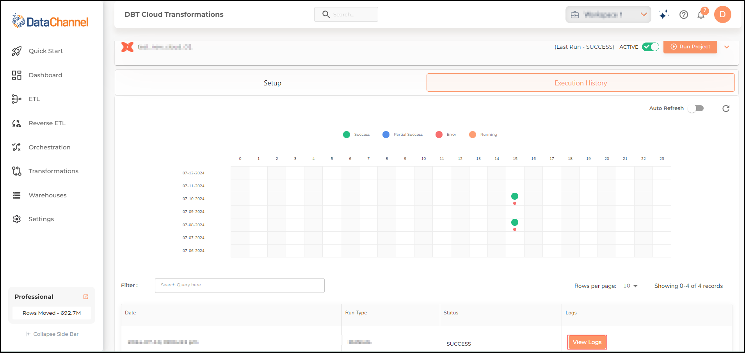Select green success marker on 07-08-2024
745x353 pixels.
click(515, 222)
